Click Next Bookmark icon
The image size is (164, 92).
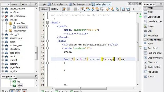[112, 9]
